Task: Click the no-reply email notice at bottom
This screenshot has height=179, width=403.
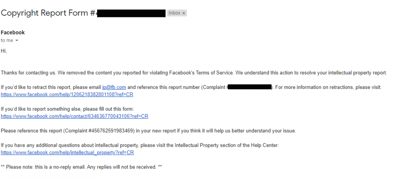Action: point(81,167)
